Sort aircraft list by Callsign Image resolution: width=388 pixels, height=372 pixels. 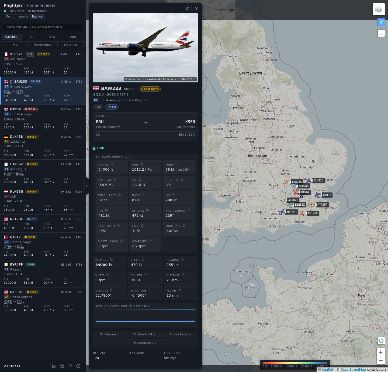click(x=12, y=37)
